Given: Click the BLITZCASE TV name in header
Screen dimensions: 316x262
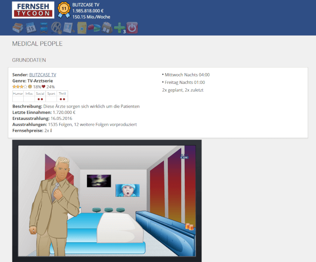Looking at the screenshot, I should coord(85,4).
